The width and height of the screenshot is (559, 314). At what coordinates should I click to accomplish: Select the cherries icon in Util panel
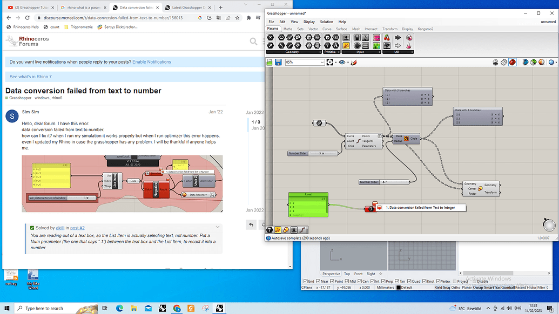(387, 38)
